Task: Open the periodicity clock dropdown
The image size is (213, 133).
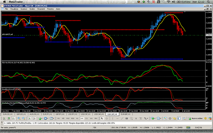Action: tap(46, 118)
